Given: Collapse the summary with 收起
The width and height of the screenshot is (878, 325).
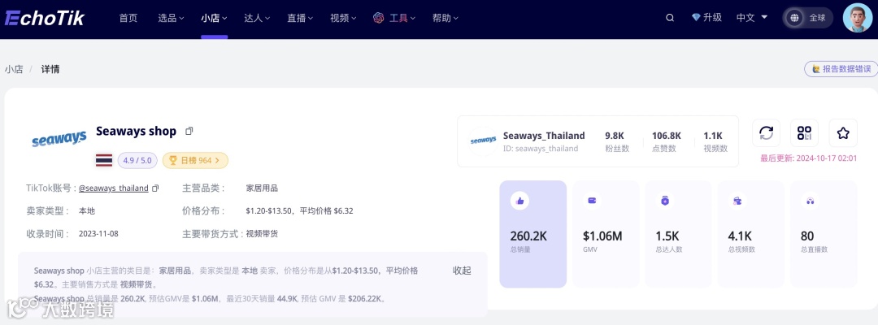Looking at the screenshot, I should 462,271.
